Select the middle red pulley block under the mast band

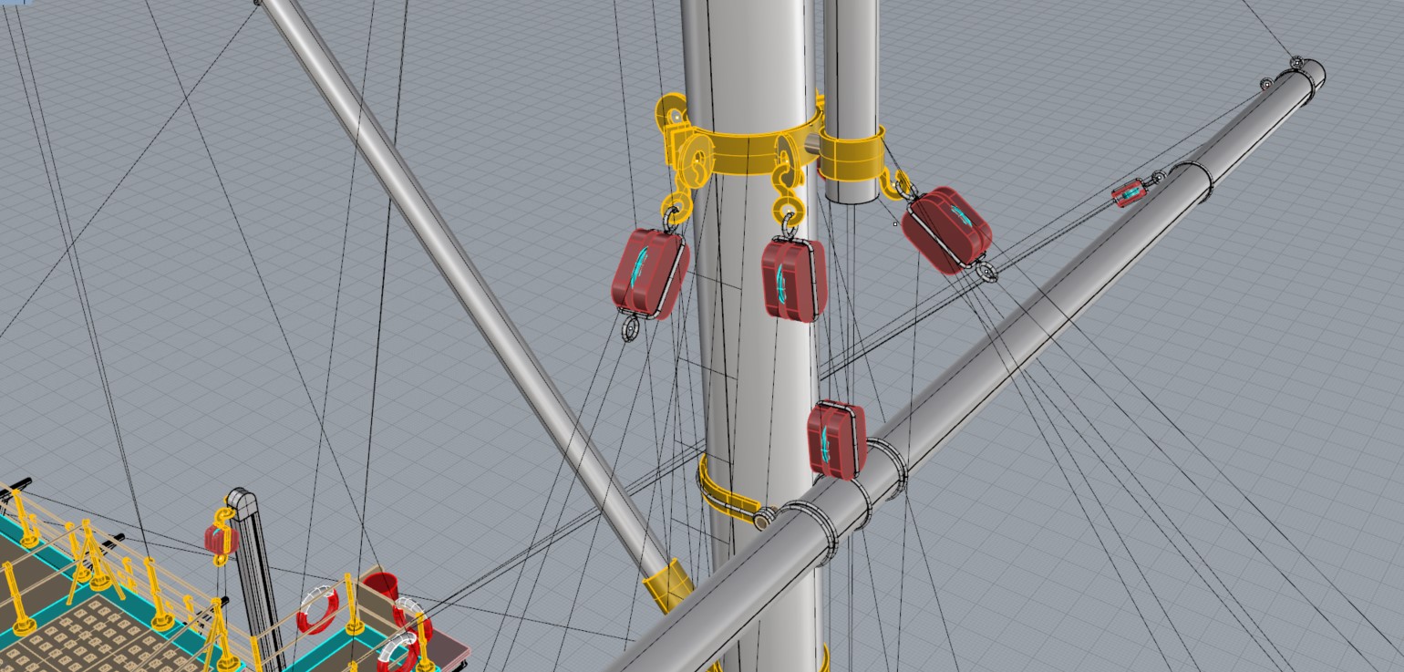click(793, 279)
